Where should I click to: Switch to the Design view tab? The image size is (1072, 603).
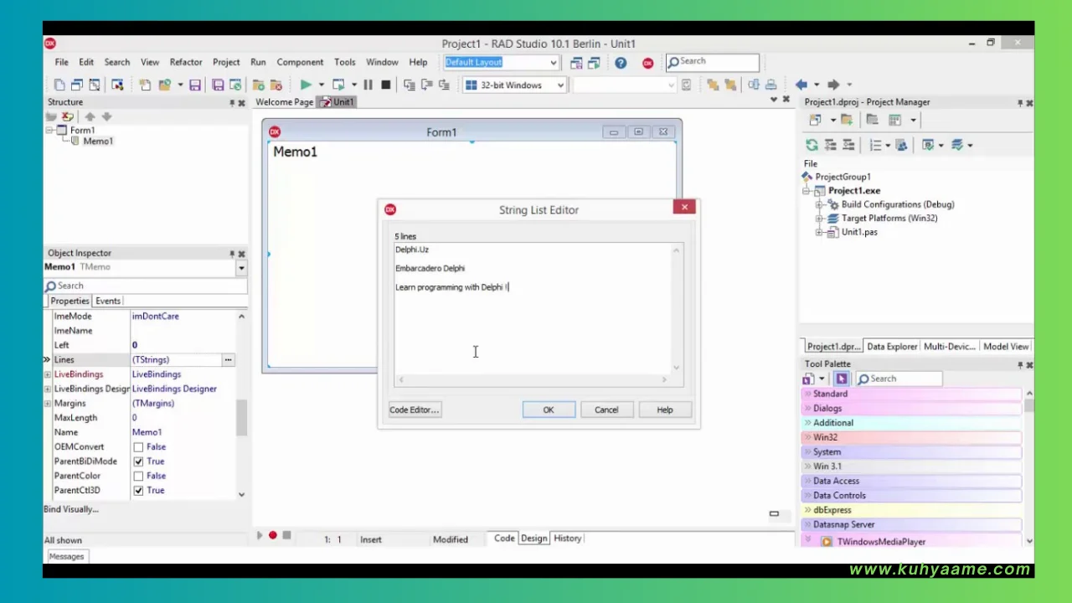tap(533, 539)
